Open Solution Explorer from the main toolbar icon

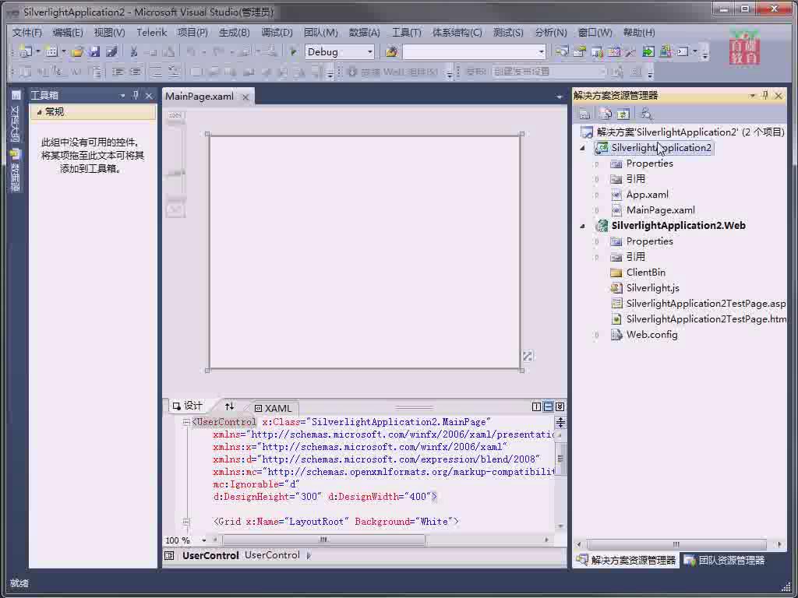(x=562, y=51)
